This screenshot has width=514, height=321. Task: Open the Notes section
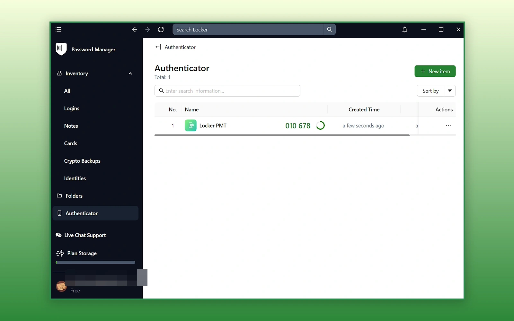71,126
